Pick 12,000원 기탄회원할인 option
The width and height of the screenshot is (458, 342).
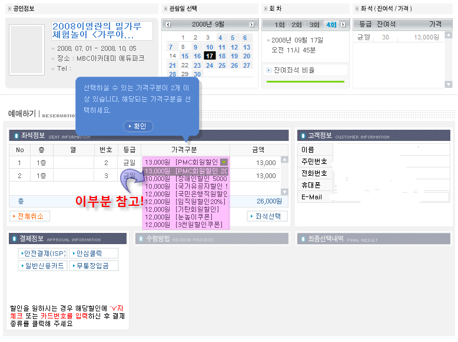pyautogui.click(x=186, y=209)
